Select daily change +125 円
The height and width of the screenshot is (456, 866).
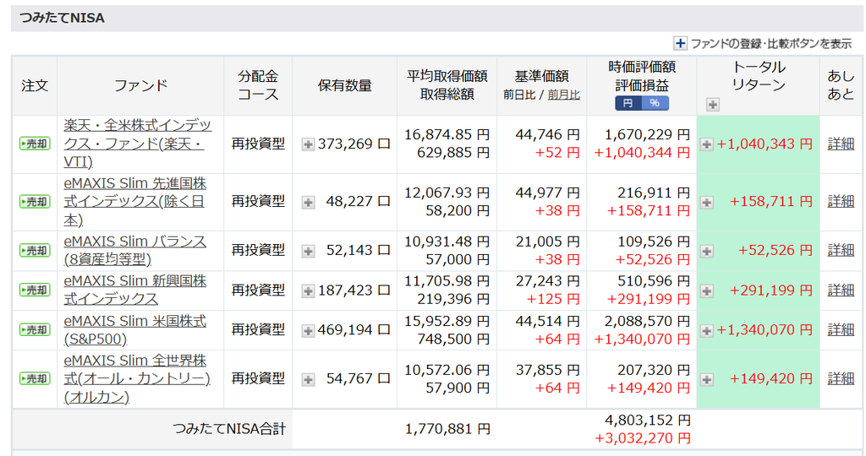coord(553,300)
